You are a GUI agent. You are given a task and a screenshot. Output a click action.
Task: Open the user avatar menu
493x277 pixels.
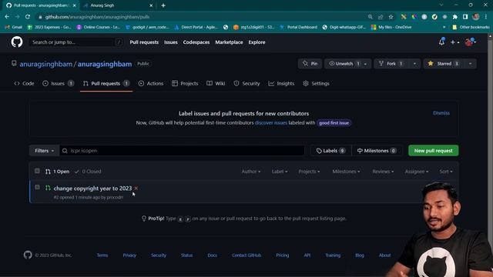pos(471,42)
